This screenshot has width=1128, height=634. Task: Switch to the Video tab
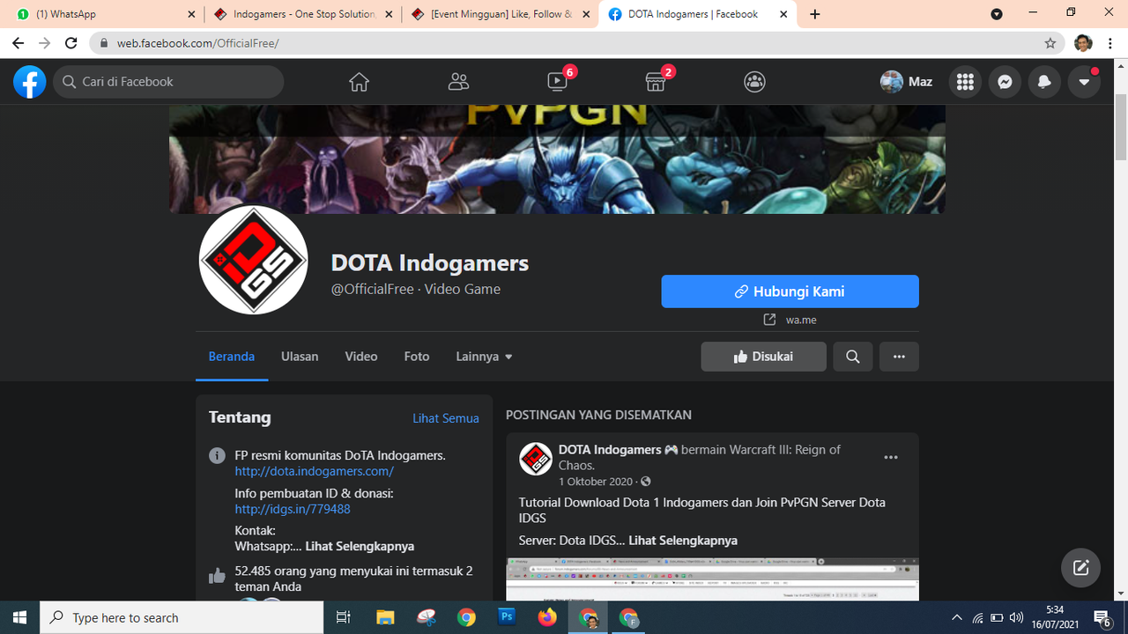[x=361, y=357]
